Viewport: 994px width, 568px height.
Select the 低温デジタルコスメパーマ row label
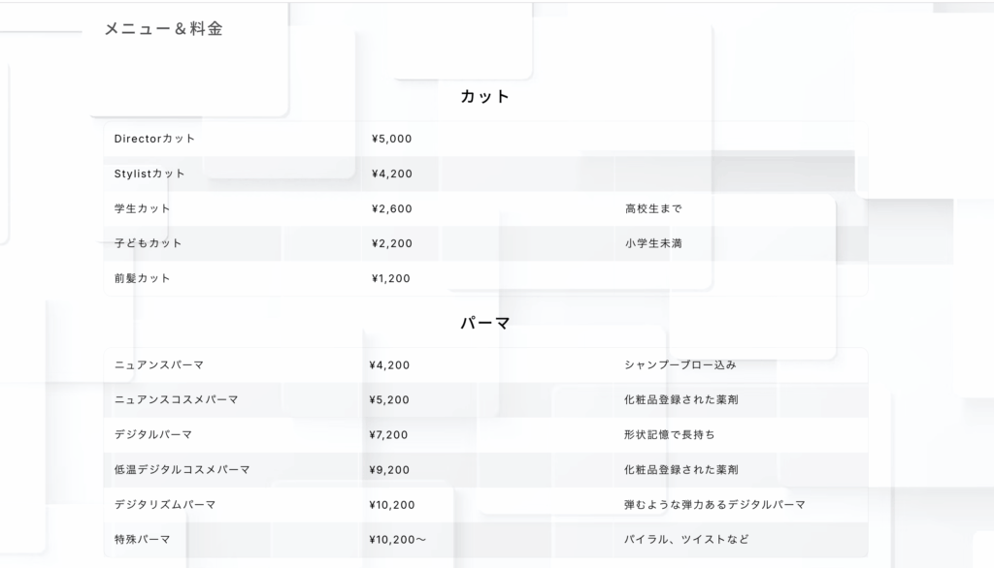(182, 470)
